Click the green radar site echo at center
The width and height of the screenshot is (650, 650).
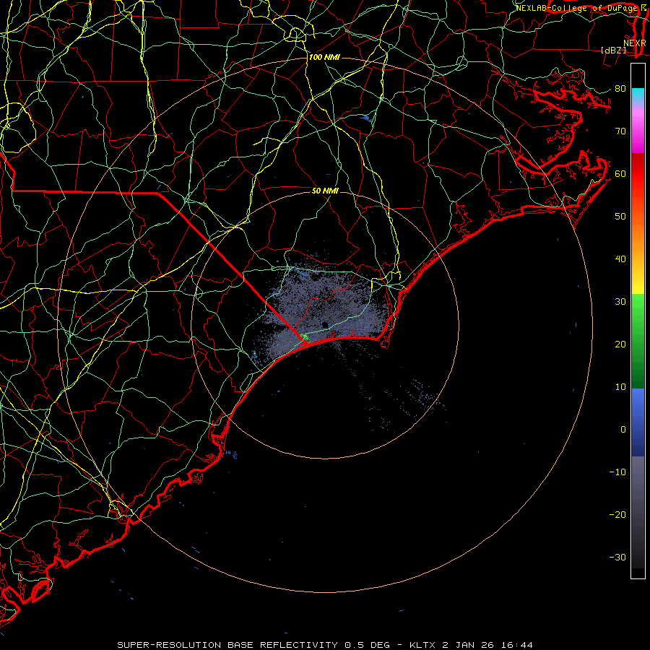click(x=305, y=338)
